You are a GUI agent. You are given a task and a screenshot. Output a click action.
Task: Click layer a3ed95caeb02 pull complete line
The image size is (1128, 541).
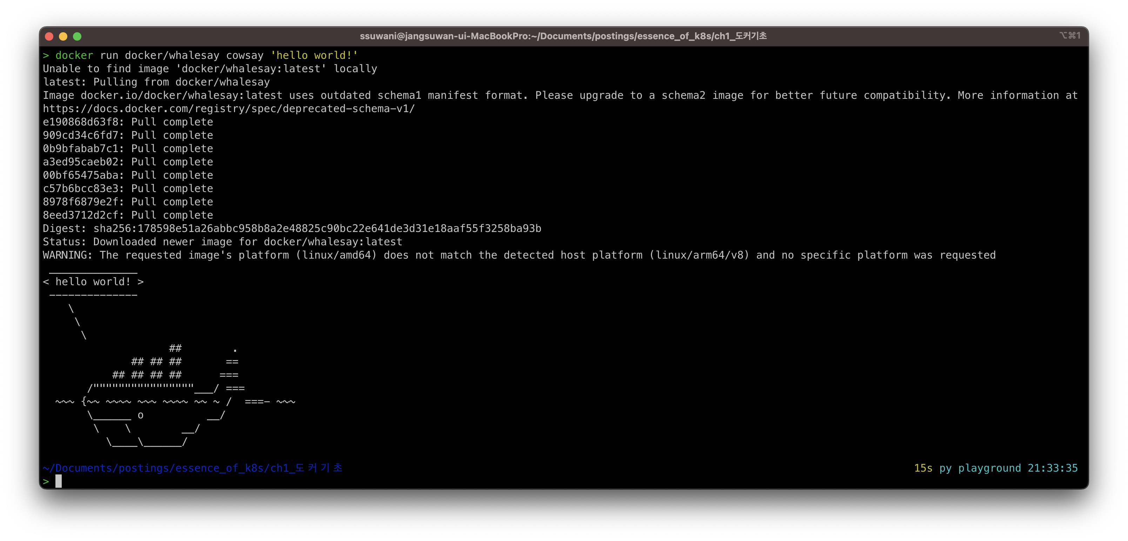tap(128, 162)
